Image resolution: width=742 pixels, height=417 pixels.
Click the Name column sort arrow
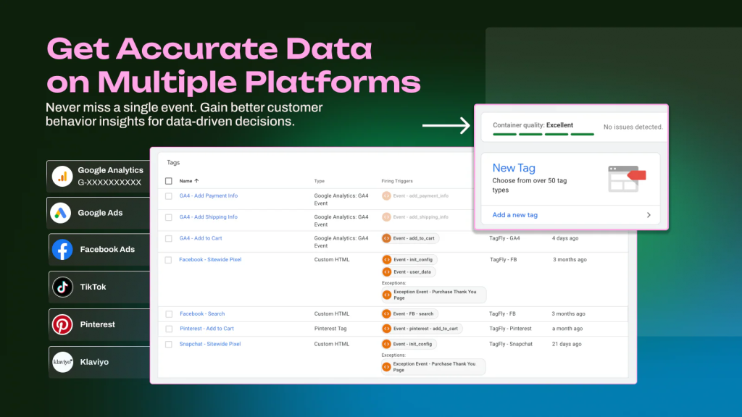point(196,180)
